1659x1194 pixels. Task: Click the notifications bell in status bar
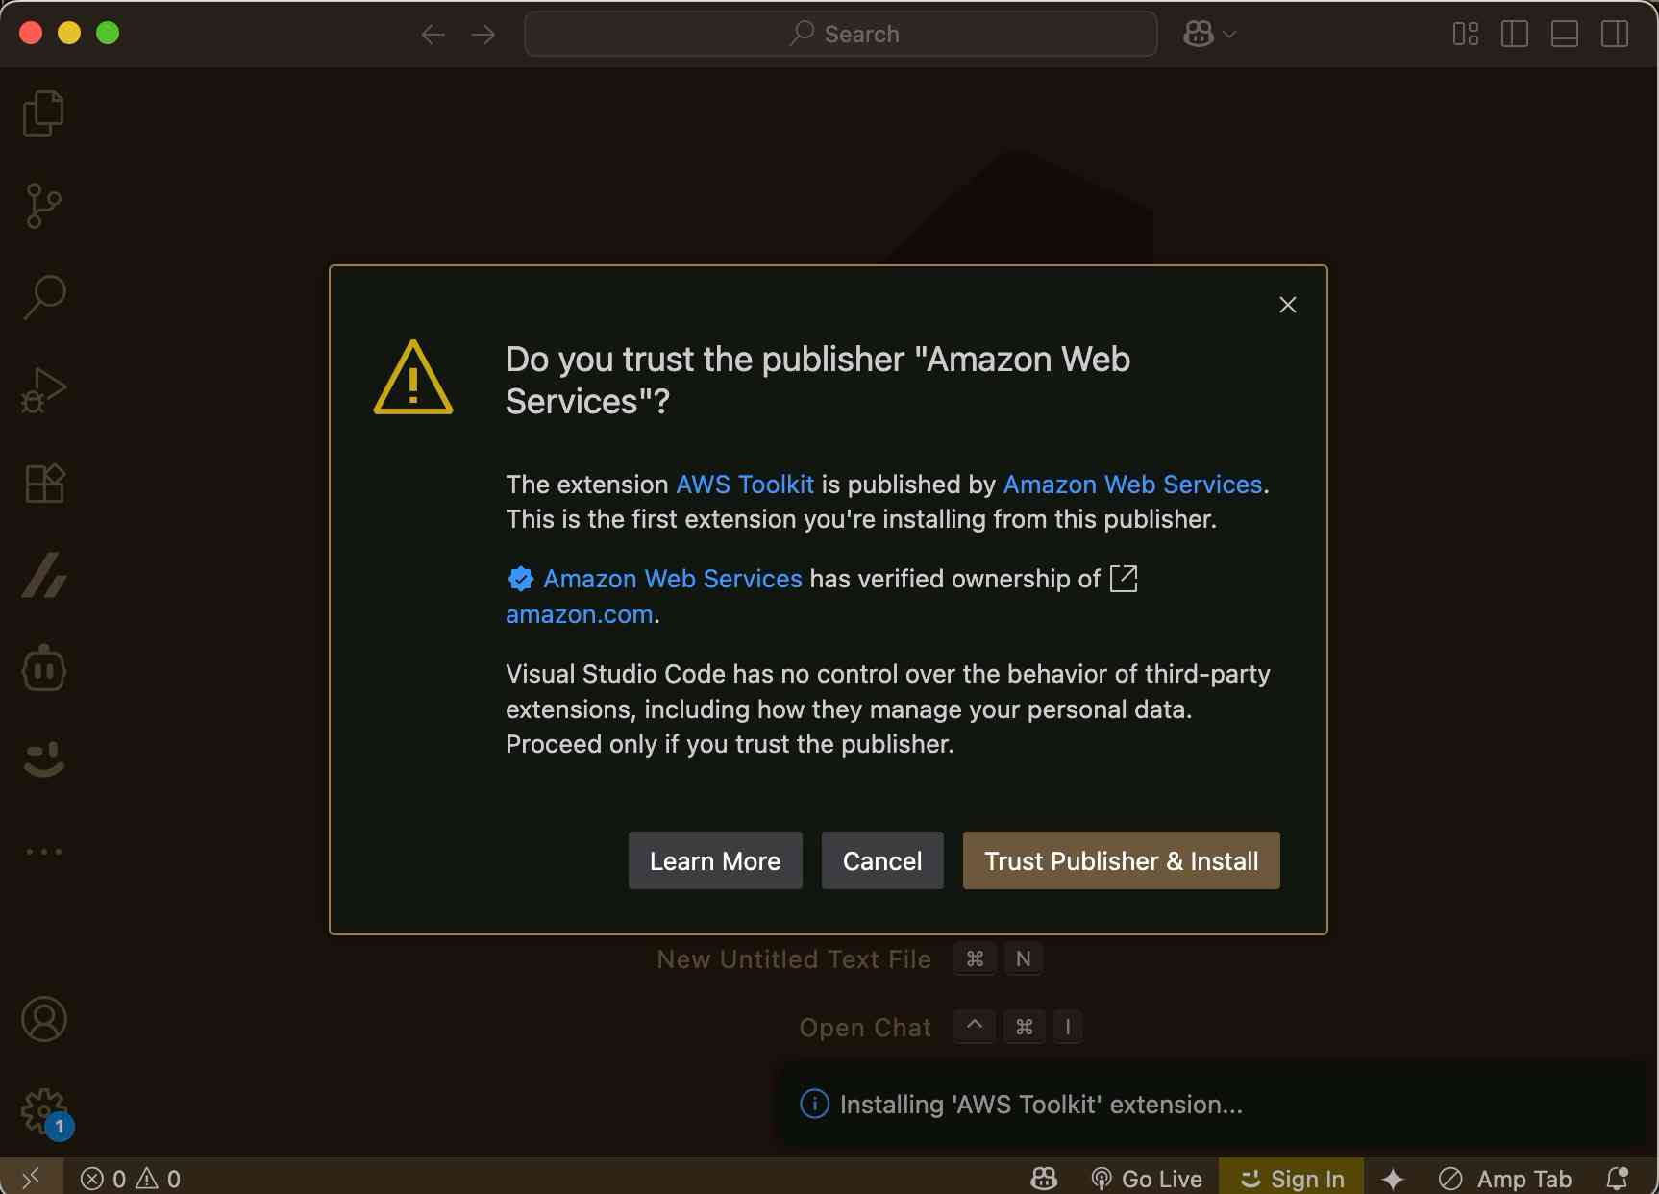(x=1618, y=1178)
